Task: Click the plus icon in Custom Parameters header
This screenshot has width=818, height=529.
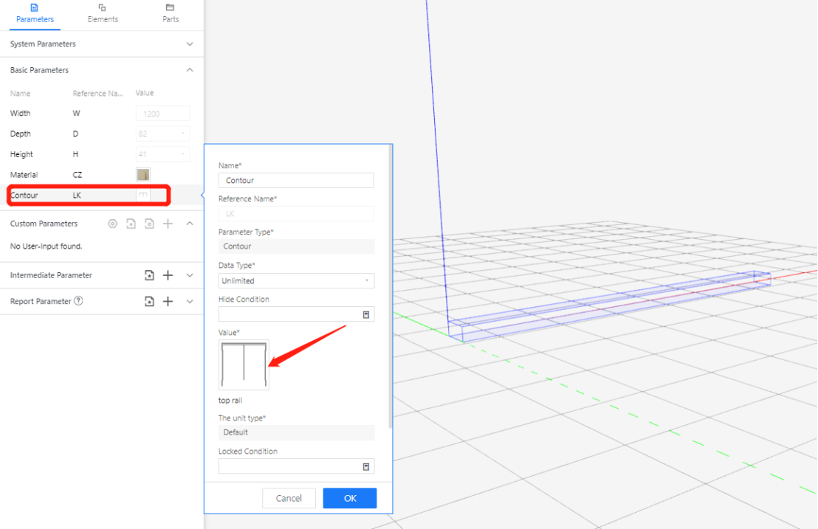Action: tap(168, 224)
